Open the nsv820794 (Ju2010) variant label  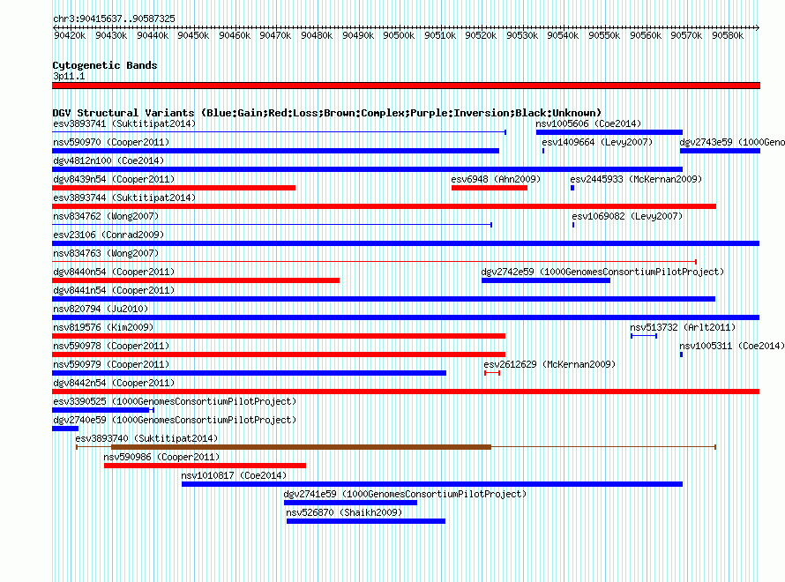pyautogui.click(x=101, y=309)
